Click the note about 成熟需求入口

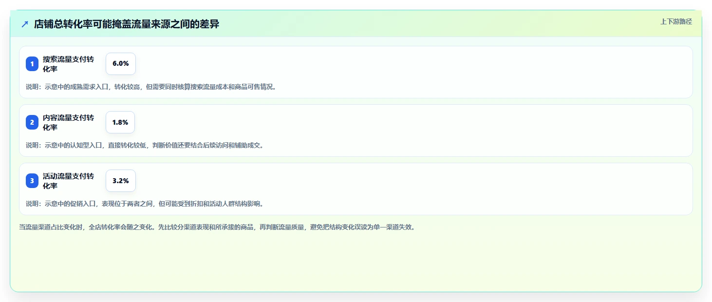(x=151, y=87)
